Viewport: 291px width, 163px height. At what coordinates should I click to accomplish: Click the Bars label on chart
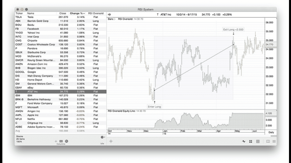pos(111,19)
